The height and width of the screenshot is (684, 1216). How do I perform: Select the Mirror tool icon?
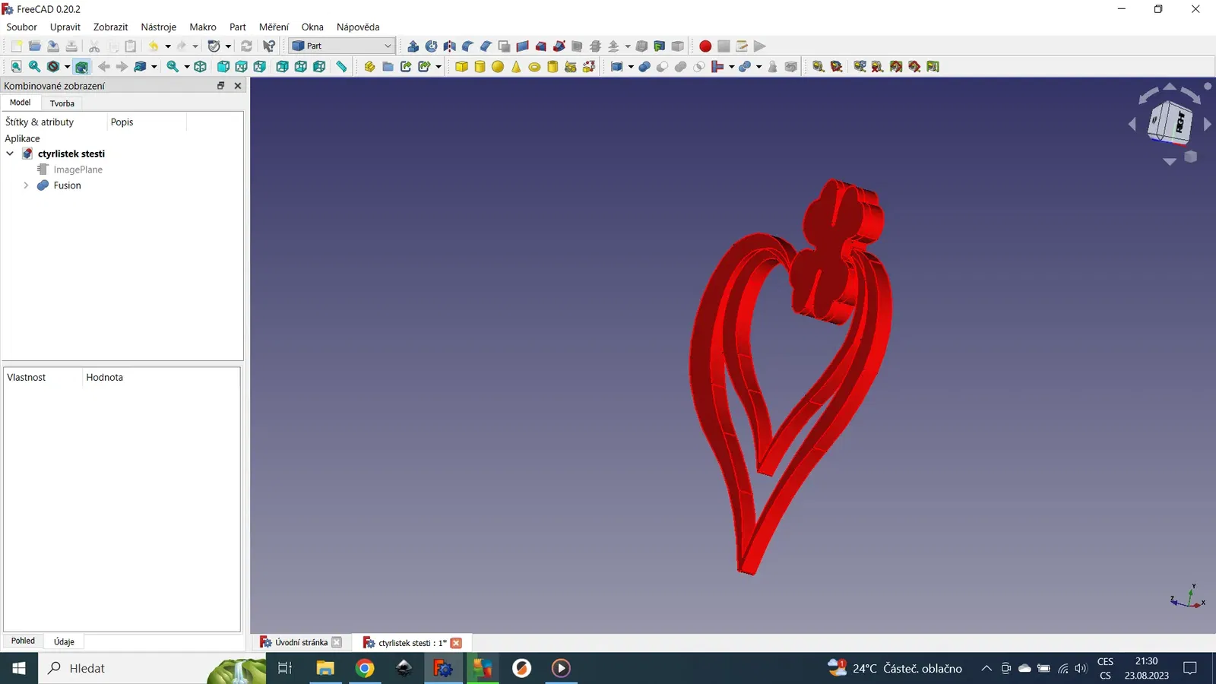449,46
